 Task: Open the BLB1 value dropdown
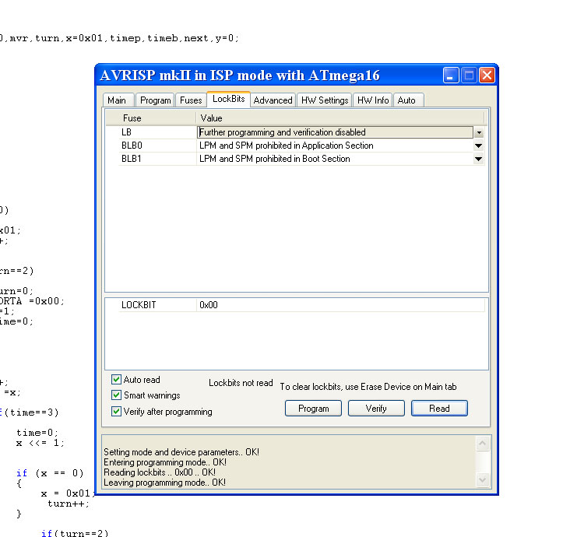tap(478, 159)
